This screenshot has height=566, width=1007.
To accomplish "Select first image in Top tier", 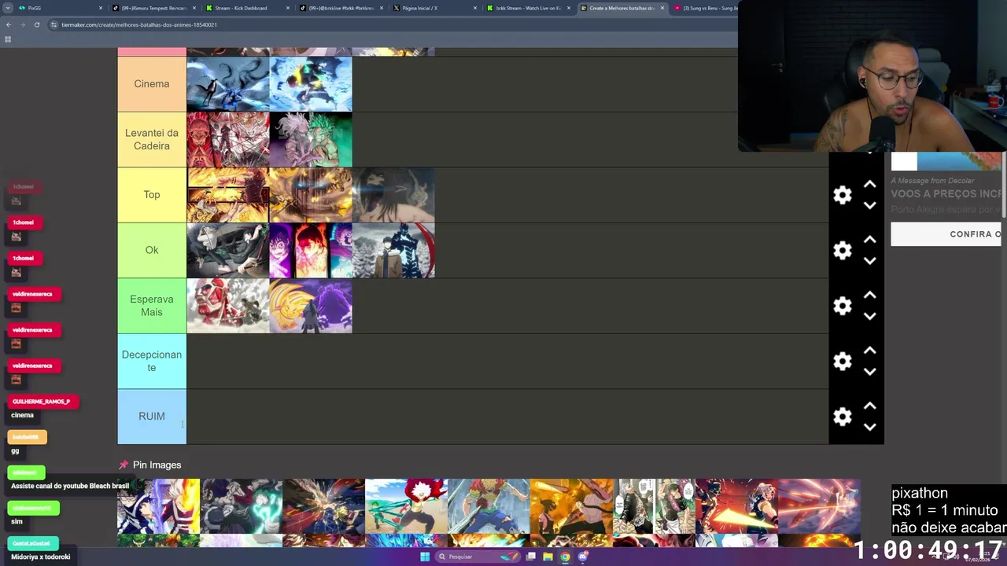I will [x=228, y=195].
